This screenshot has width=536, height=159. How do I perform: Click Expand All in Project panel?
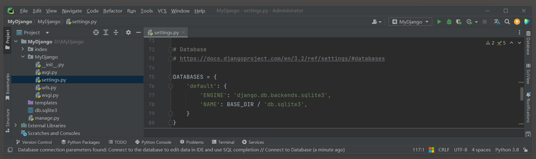(106, 32)
